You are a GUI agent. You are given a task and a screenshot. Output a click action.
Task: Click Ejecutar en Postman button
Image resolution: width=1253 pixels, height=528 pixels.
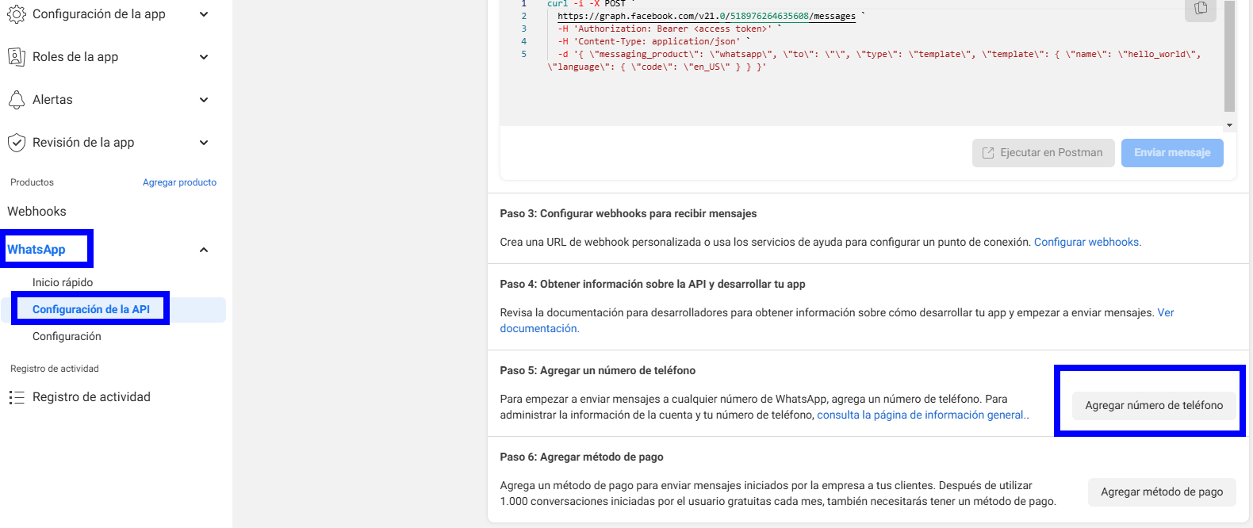[1043, 153]
